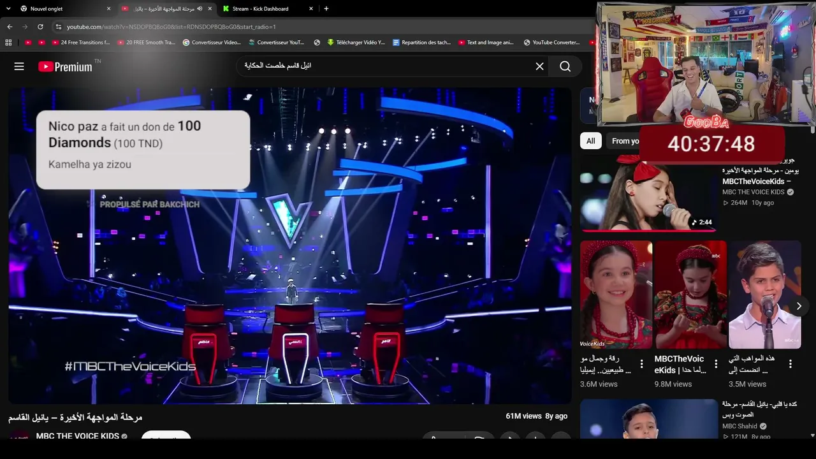Screen dimensions: 816x459
Task: Select the All filter chip
Action: point(591,141)
